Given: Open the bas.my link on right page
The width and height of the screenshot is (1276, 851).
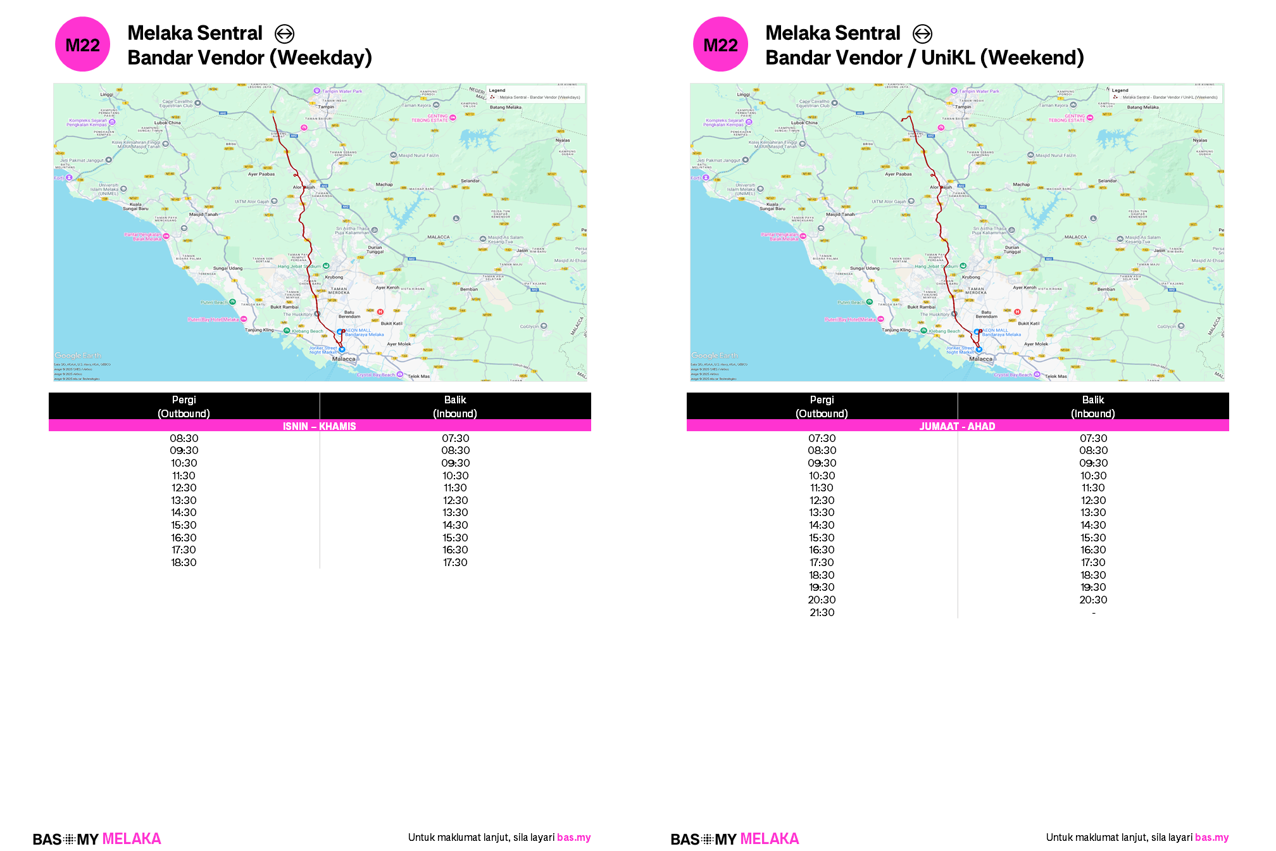Looking at the screenshot, I should point(1211,837).
